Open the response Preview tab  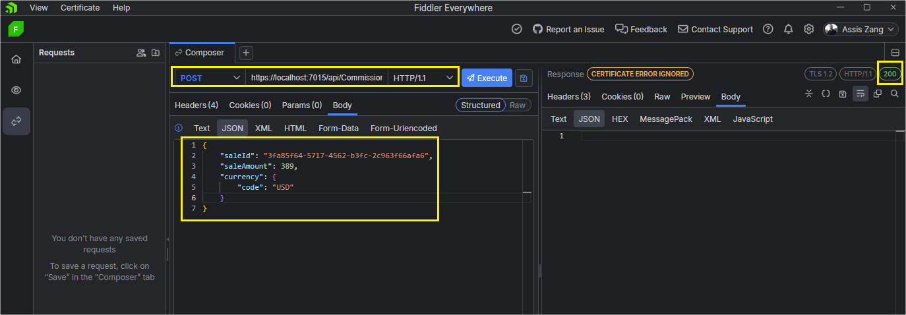click(696, 96)
